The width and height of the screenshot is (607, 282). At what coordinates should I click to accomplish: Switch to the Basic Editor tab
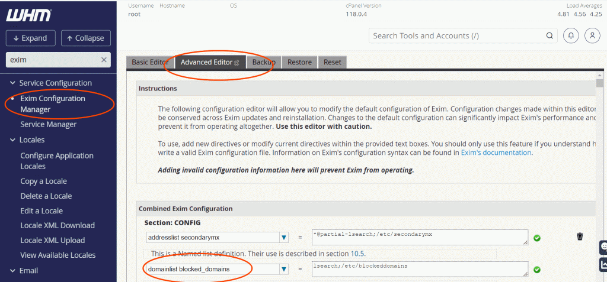[150, 62]
